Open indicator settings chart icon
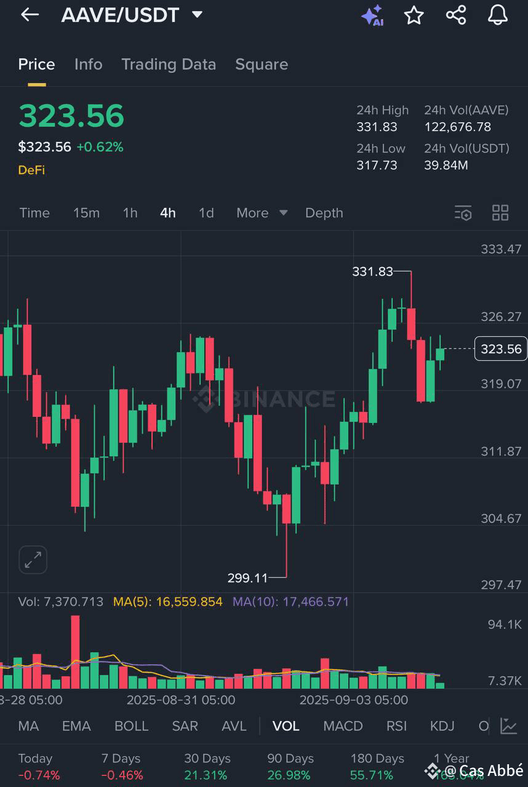Image resolution: width=528 pixels, height=787 pixels. click(x=508, y=726)
